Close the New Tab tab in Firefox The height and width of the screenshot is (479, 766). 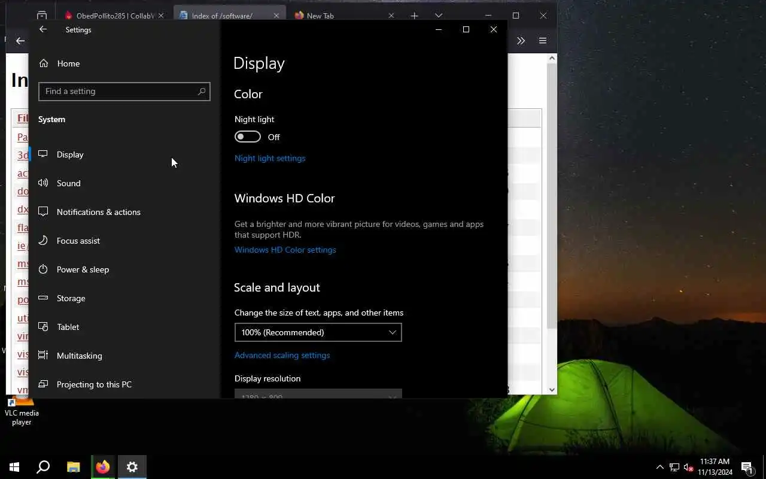pos(391,16)
